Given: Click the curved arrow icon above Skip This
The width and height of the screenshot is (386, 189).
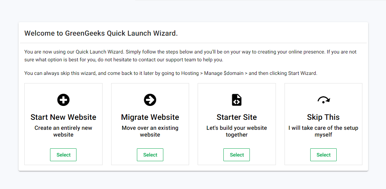Looking at the screenshot, I should pyautogui.click(x=323, y=100).
